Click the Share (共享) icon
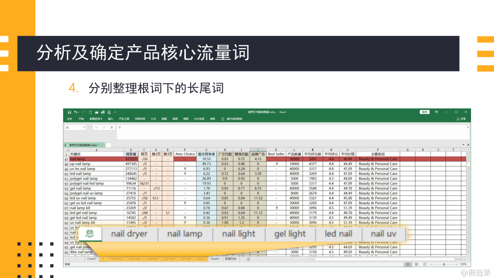Viewport: 494px width, 278px height. coord(461,119)
